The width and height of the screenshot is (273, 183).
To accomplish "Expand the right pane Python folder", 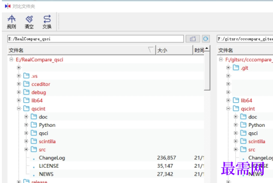I will coord(236,125).
